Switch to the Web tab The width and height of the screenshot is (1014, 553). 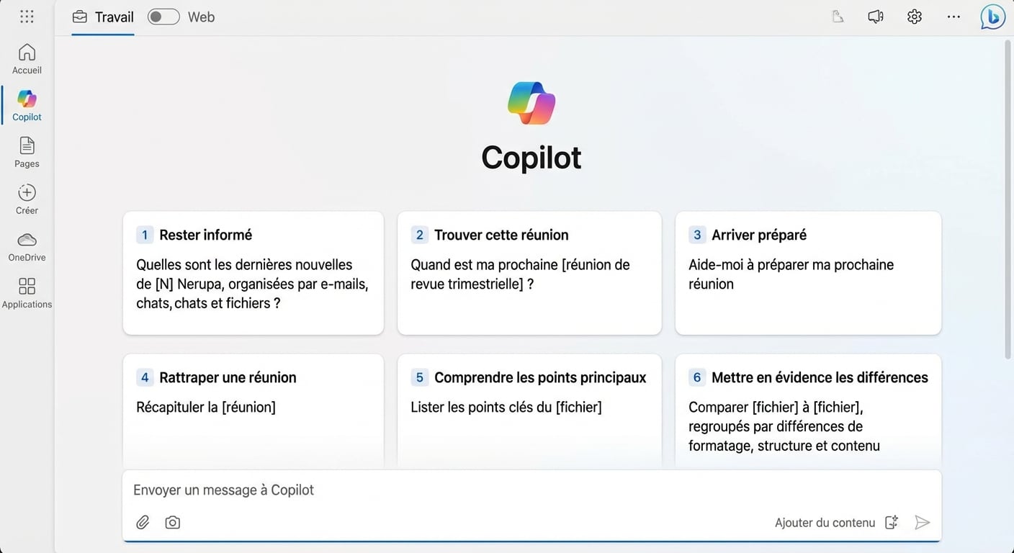click(201, 17)
